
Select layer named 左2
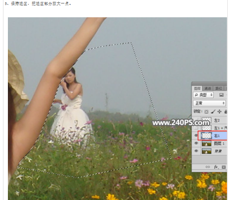pyautogui.click(x=217, y=120)
